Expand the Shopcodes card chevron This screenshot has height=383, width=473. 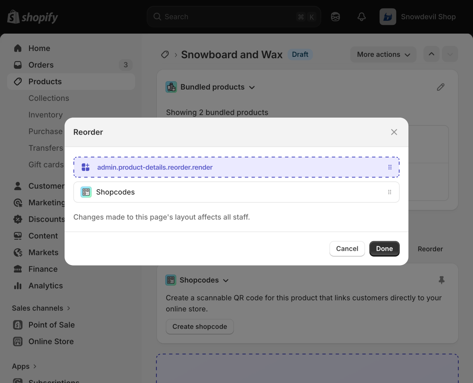click(x=226, y=280)
